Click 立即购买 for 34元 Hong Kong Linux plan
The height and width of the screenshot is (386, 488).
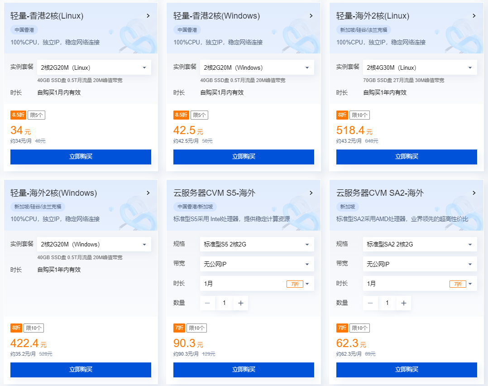pos(81,157)
